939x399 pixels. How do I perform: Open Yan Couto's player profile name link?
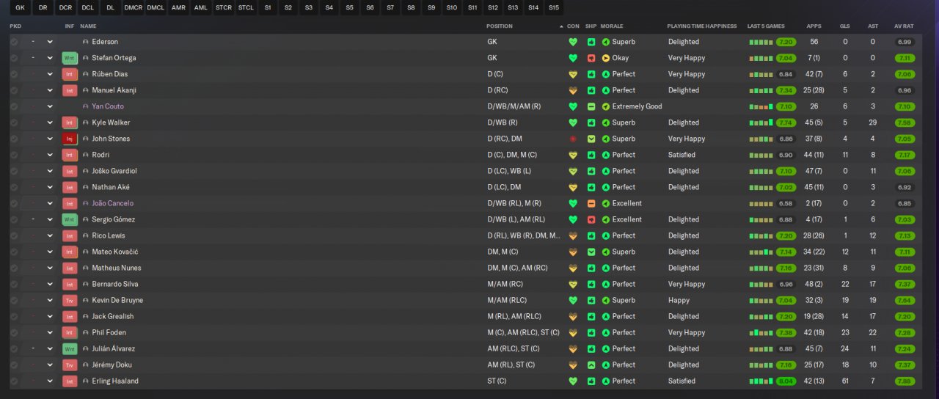coord(108,106)
